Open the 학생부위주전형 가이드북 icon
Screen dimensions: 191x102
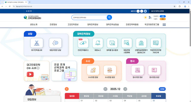(x=156, y=43)
